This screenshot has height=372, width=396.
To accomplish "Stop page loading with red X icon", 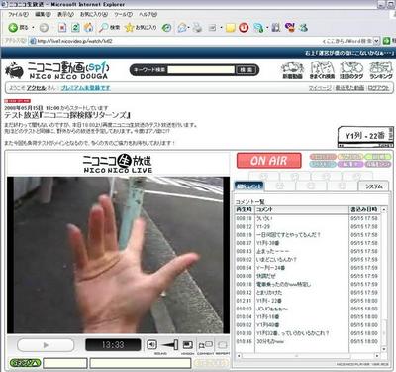I will (x=62, y=28).
